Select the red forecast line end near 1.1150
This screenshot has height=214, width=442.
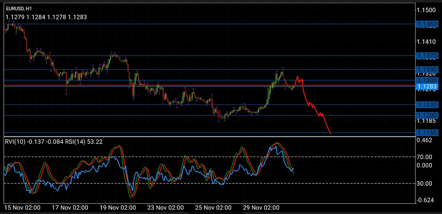point(330,133)
